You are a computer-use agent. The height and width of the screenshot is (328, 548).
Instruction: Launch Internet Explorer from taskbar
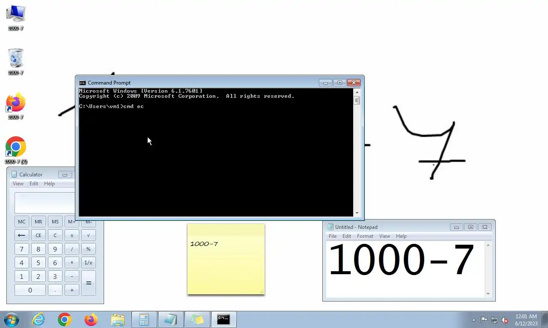[x=39, y=319]
